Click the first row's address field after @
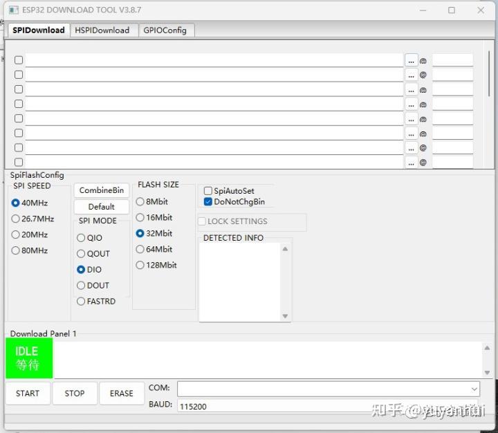The width and height of the screenshot is (498, 433). coord(452,60)
